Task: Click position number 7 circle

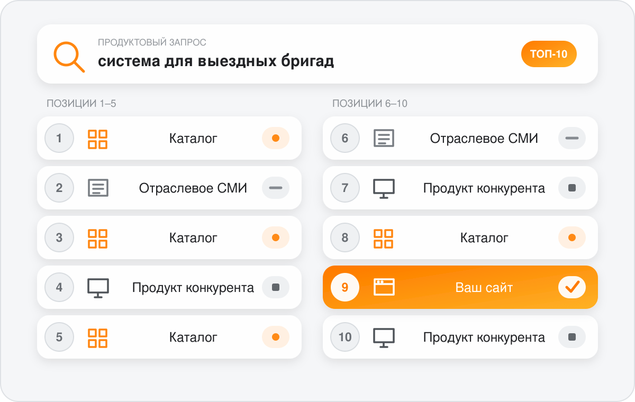Action: (345, 188)
